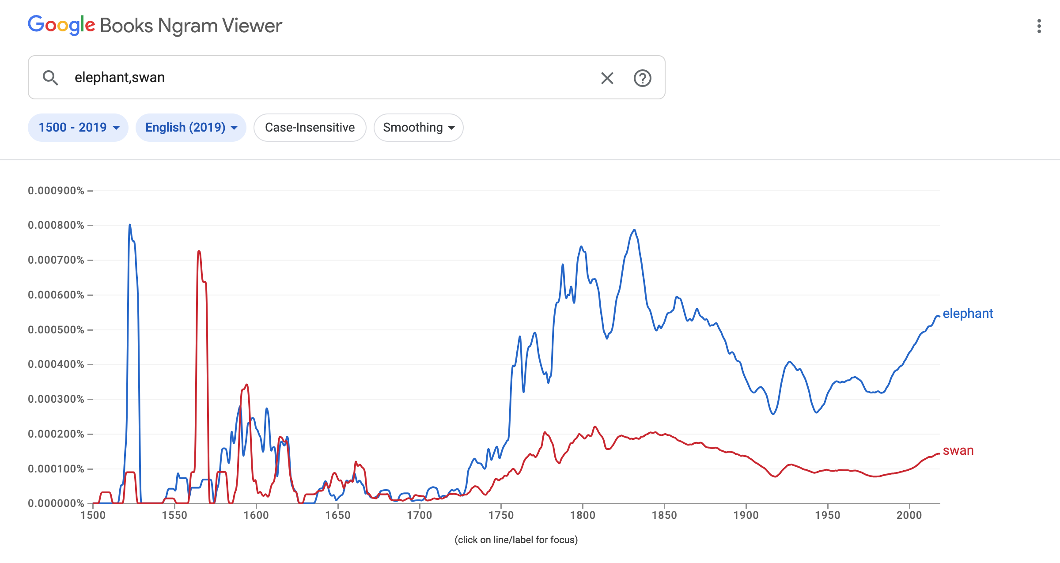Click the blue elephant spike near 1523
The height and width of the screenshot is (563, 1060).
pos(130,225)
